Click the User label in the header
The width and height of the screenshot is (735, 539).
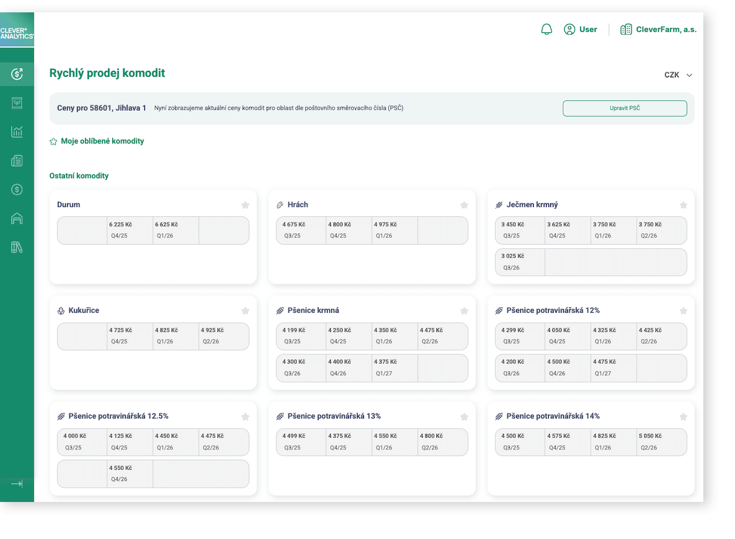click(588, 30)
